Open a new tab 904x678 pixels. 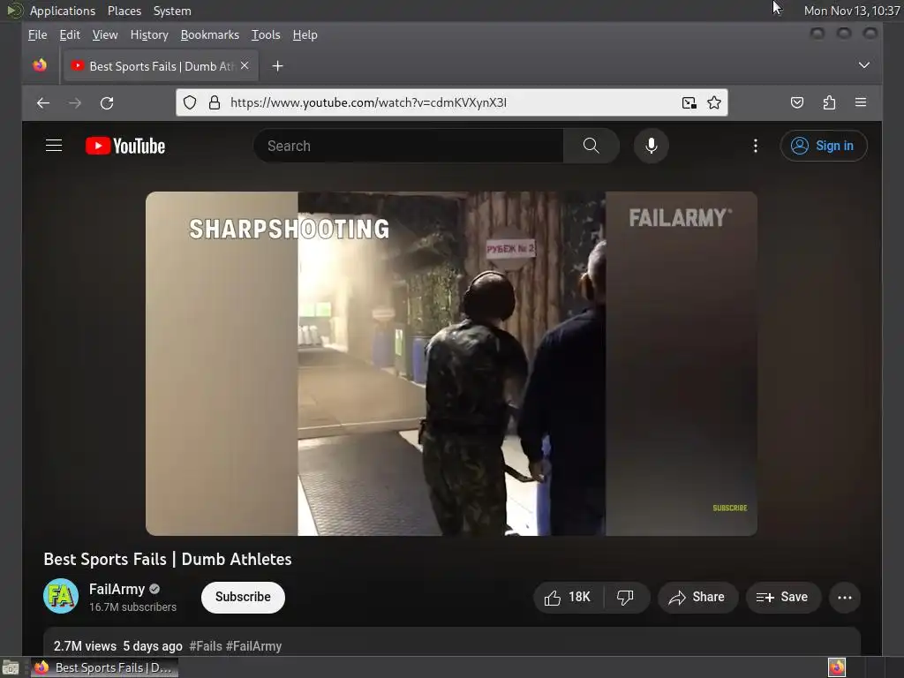pos(277,66)
